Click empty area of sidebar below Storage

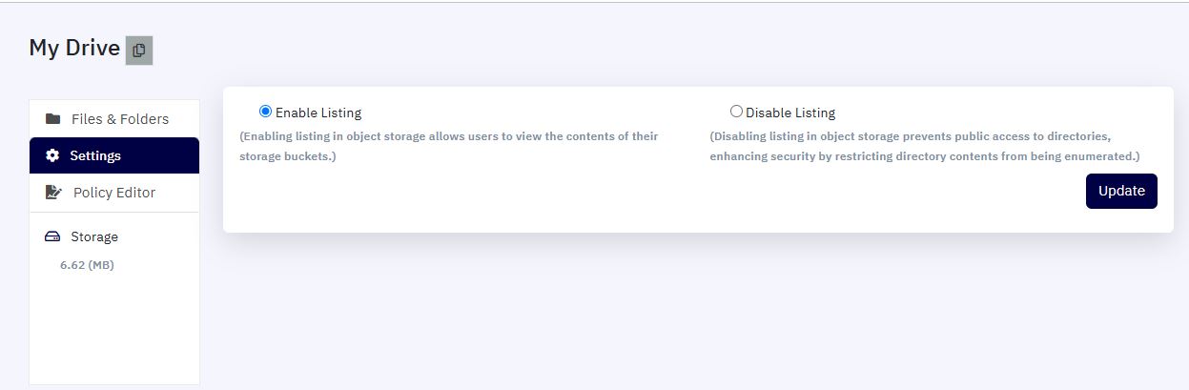[114, 329]
